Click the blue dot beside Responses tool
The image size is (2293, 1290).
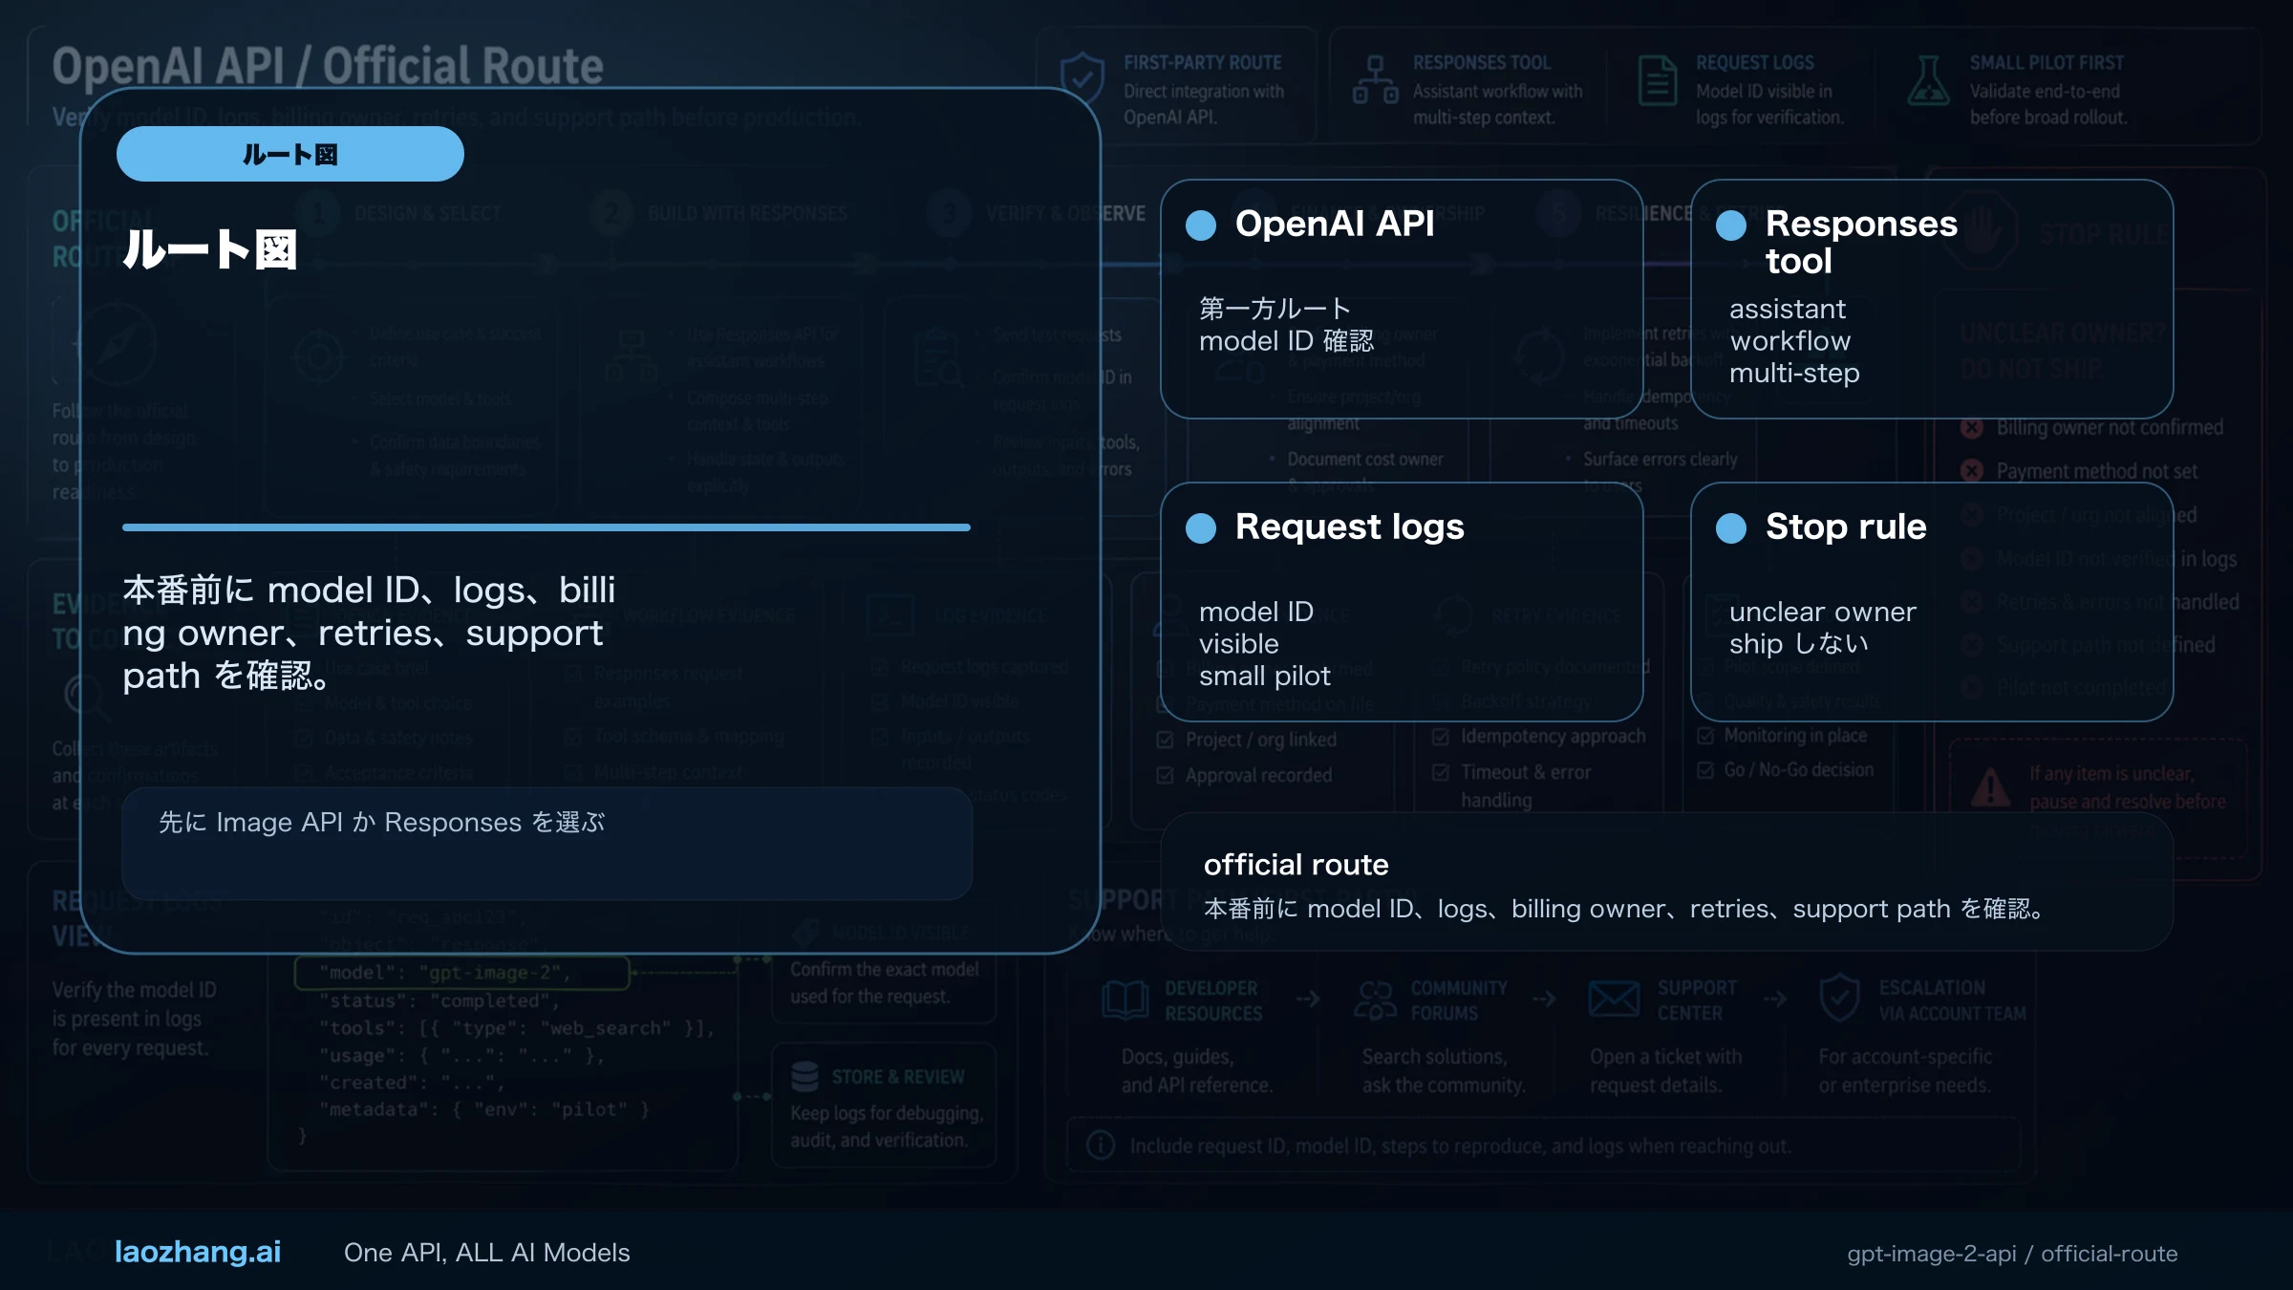coord(1731,226)
